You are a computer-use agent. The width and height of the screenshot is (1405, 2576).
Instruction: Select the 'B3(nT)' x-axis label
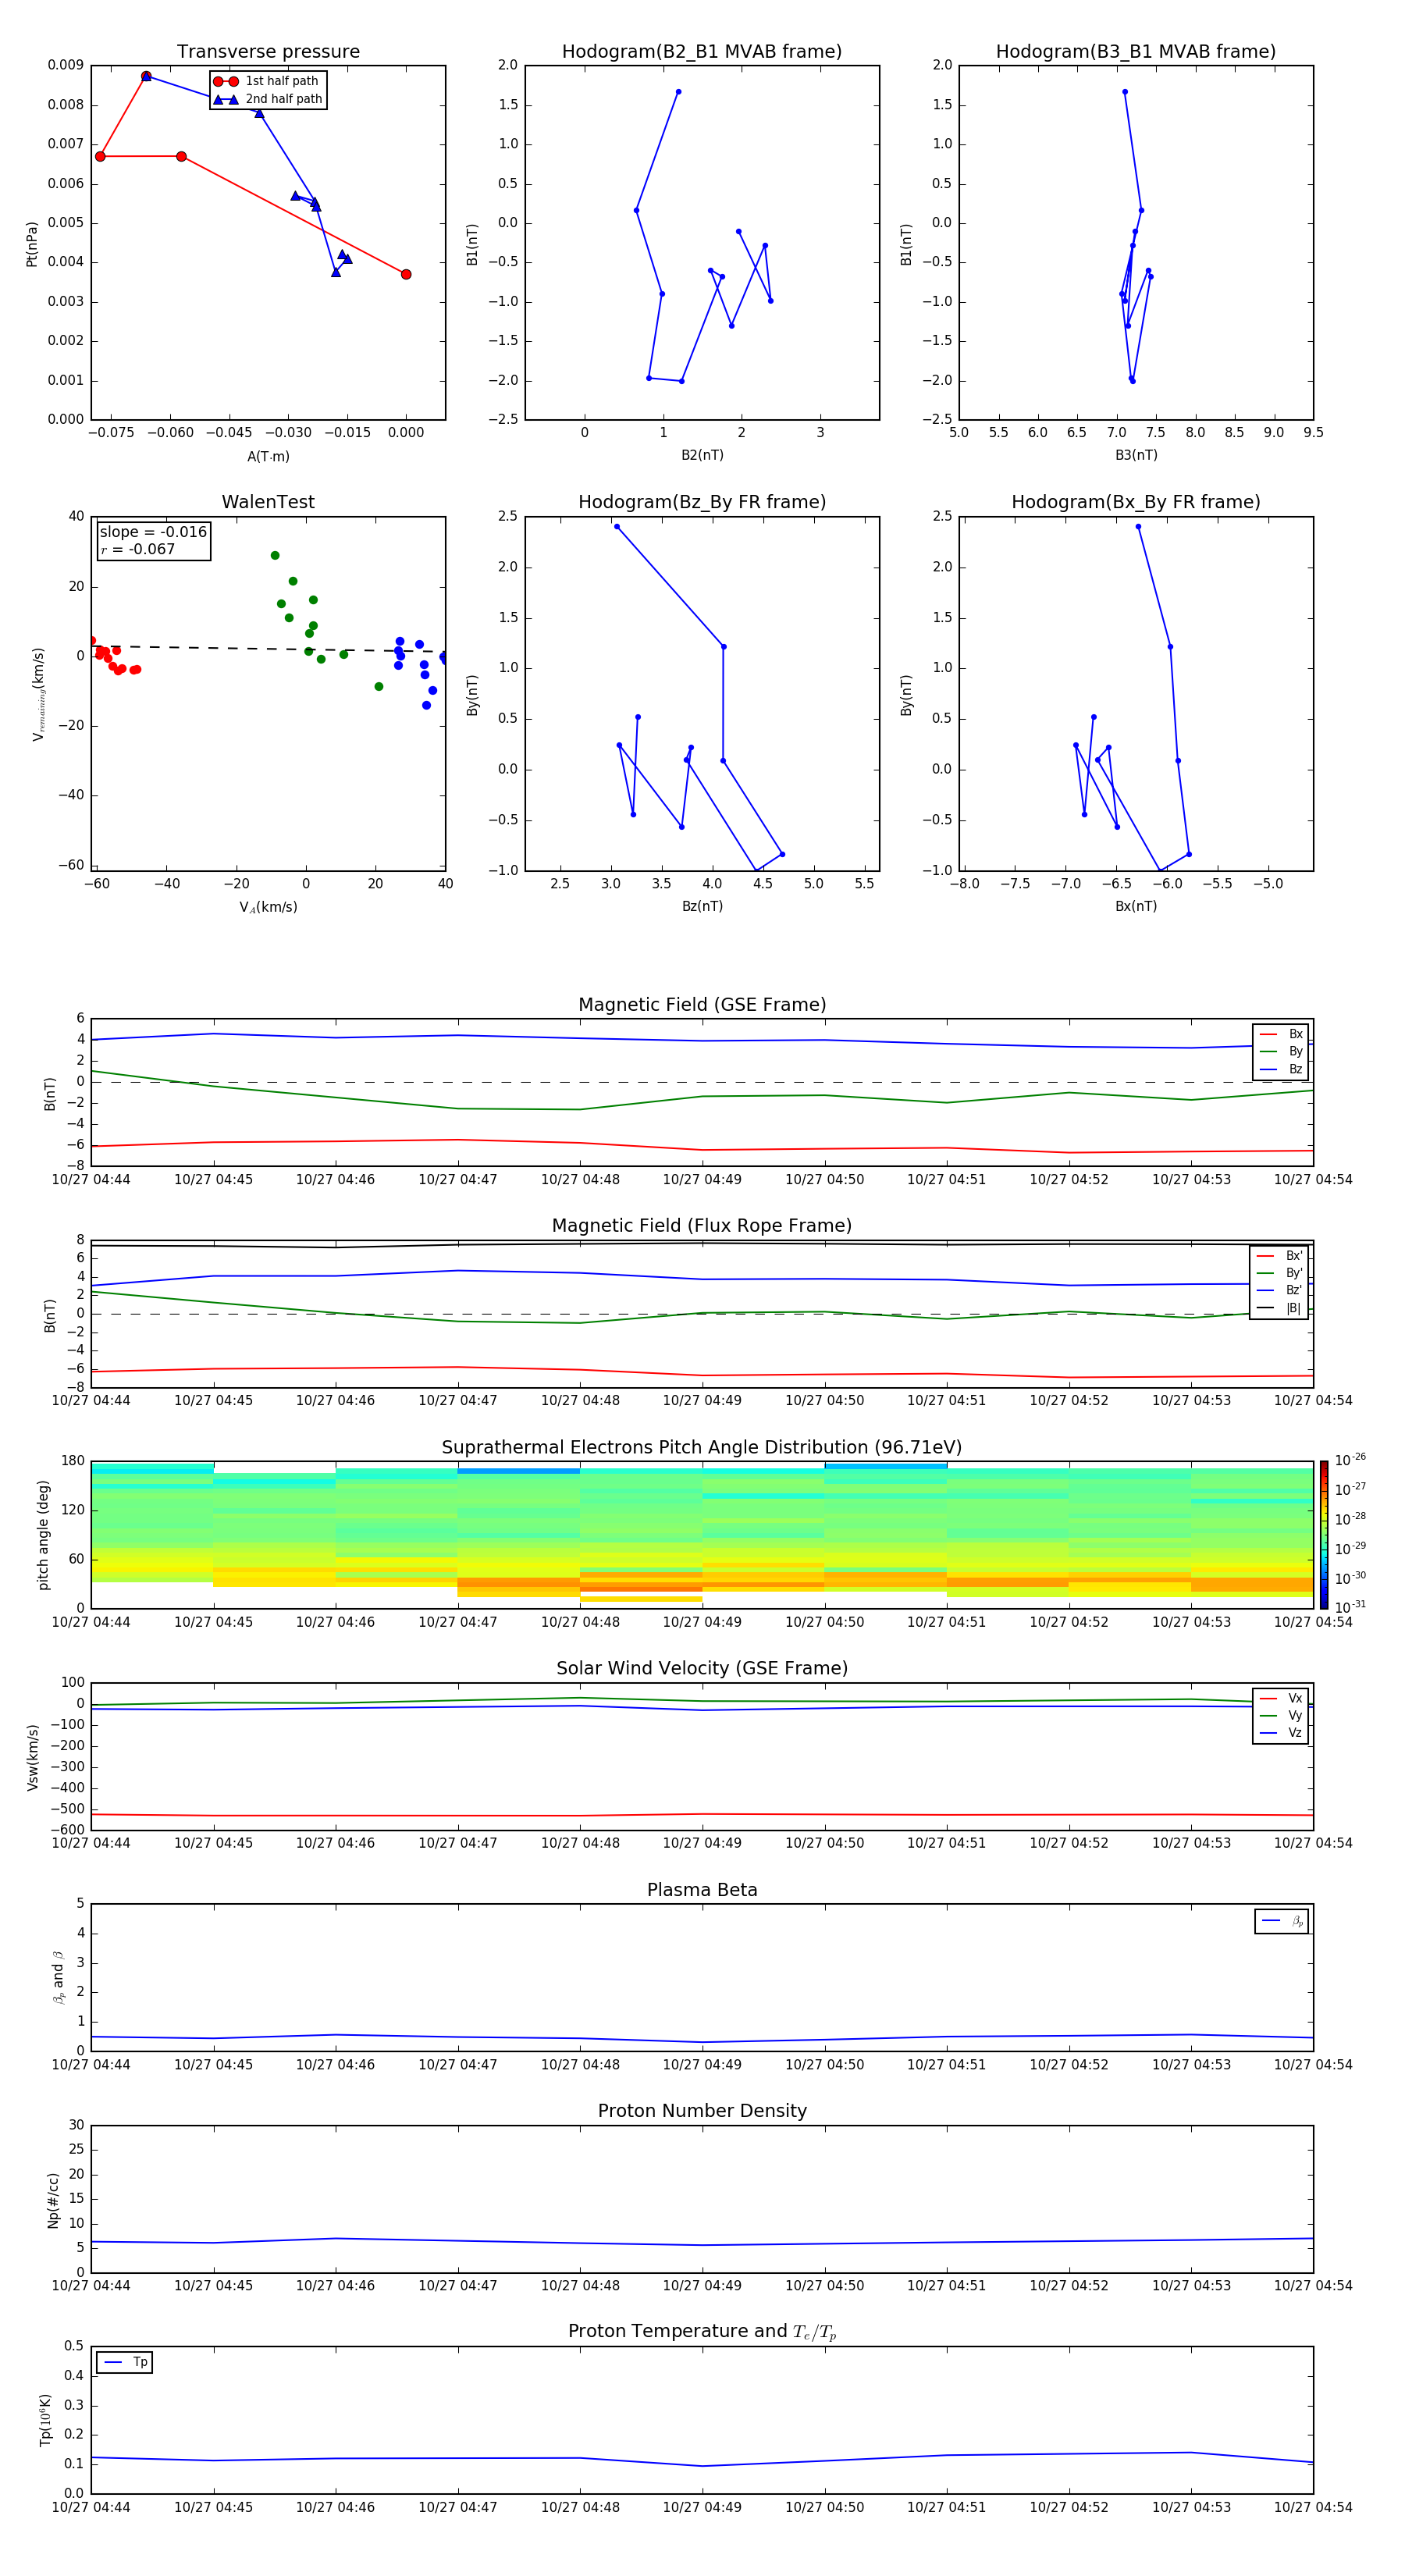(x=1136, y=455)
